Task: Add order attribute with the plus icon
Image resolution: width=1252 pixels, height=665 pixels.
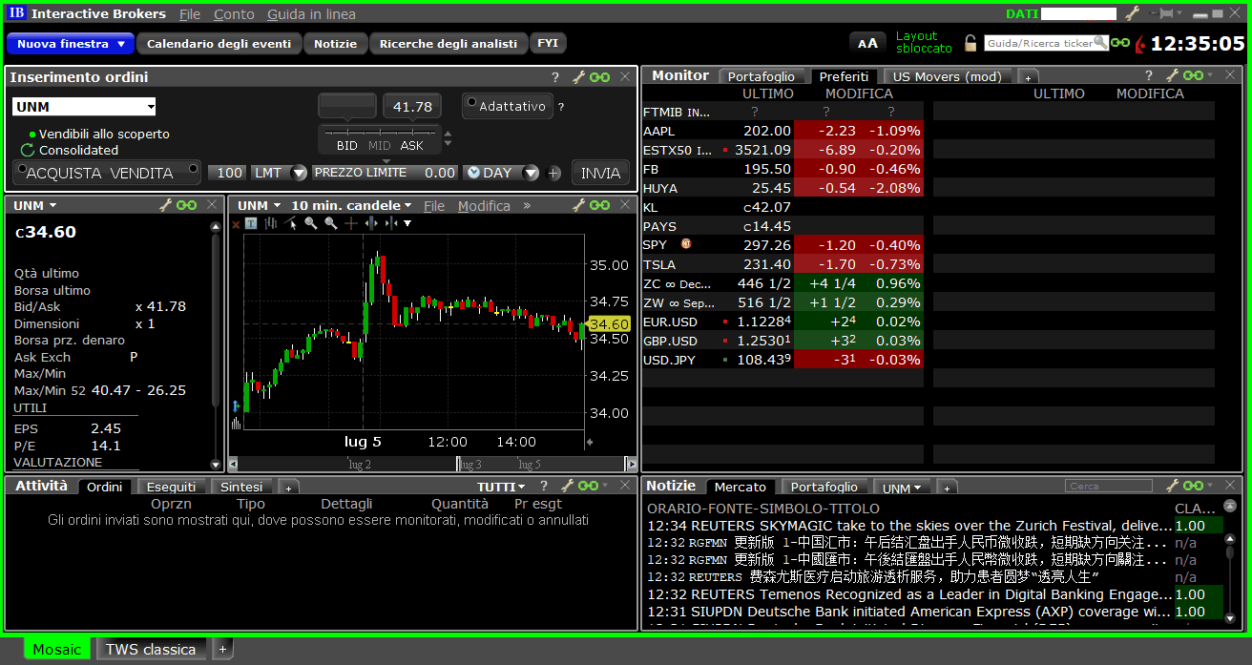Action: pyautogui.click(x=554, y=173)
